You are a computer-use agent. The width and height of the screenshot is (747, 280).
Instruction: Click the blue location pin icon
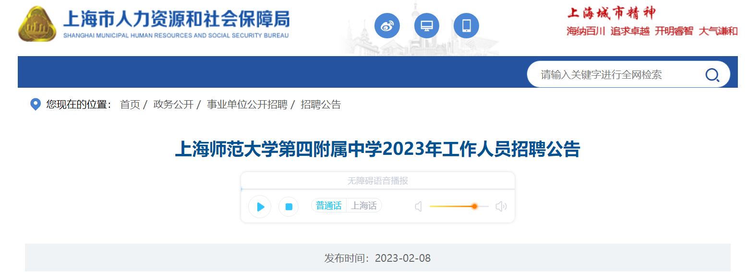point(35,105)
